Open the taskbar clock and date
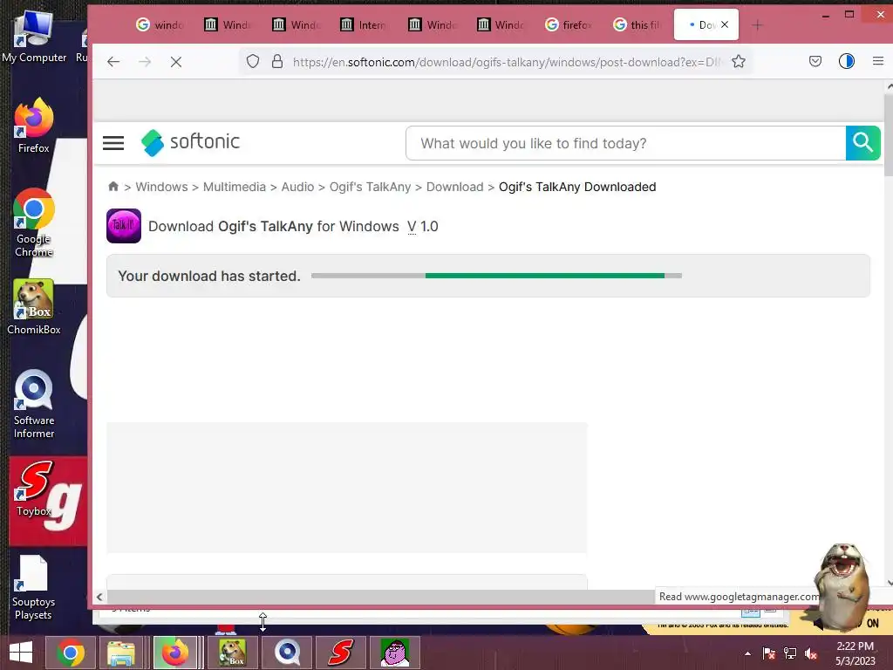893x670 pixels. [x=855, y=653]
